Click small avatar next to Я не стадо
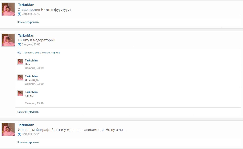This screenshot has width=243, height=149. (20, 78)
